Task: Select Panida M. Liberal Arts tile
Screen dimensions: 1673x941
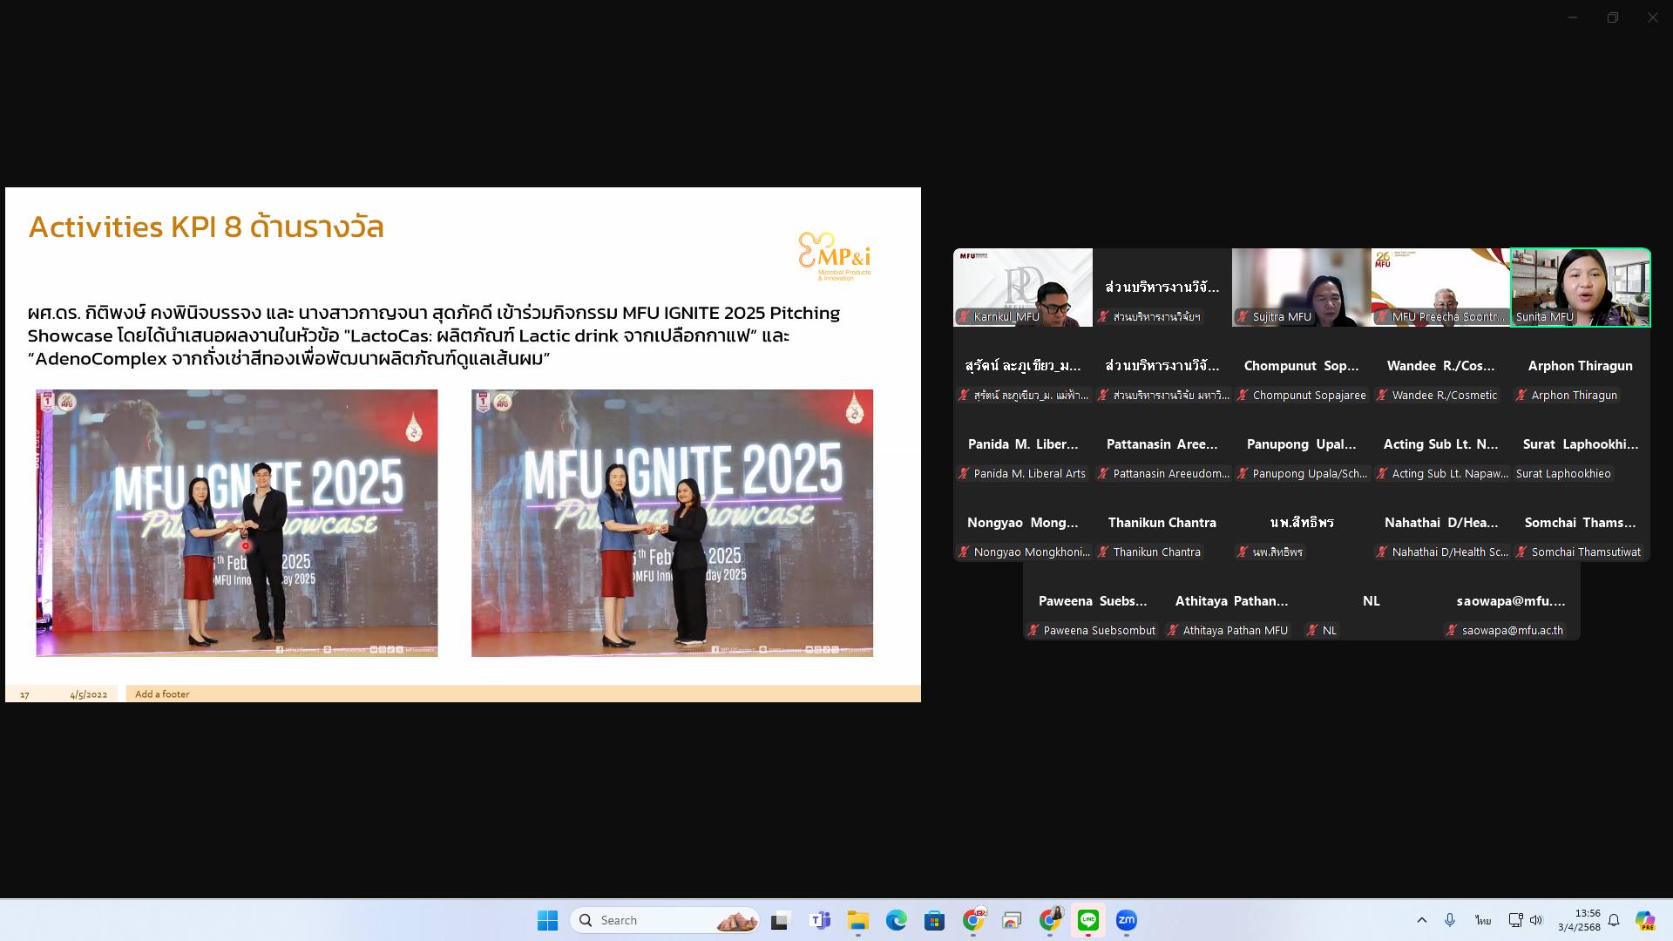Action: [x=1023, y=444]
